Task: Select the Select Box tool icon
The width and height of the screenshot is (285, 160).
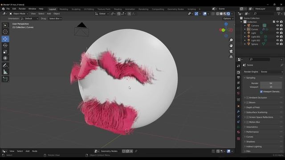Action: tap(5, 25)
